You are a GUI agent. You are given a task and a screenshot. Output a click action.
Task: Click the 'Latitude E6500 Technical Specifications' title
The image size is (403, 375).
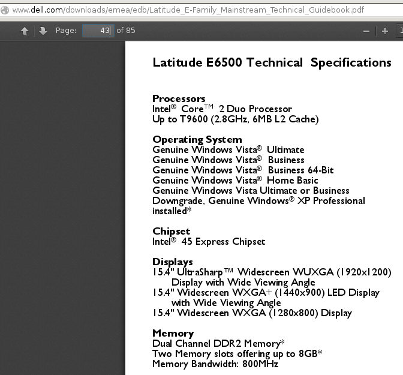(x=272, y=62)
